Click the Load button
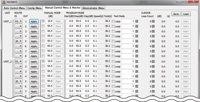 coord(186,14)
